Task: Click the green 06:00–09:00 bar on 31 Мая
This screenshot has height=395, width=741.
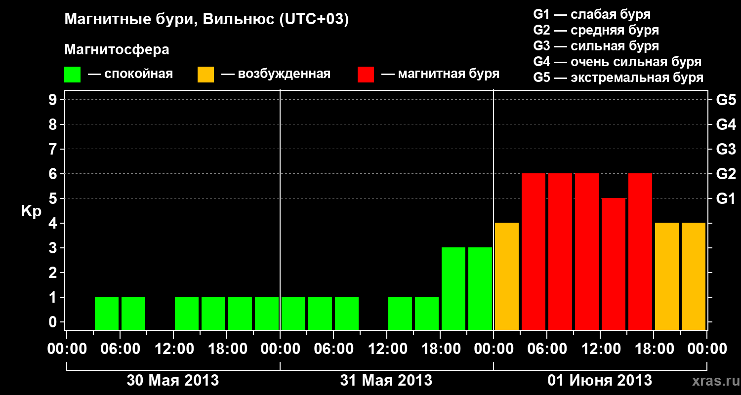Action: pos(347,314)
